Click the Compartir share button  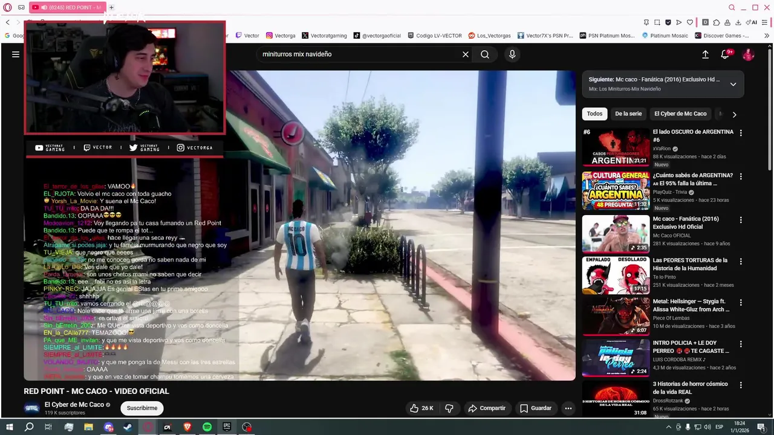[487, 408]
